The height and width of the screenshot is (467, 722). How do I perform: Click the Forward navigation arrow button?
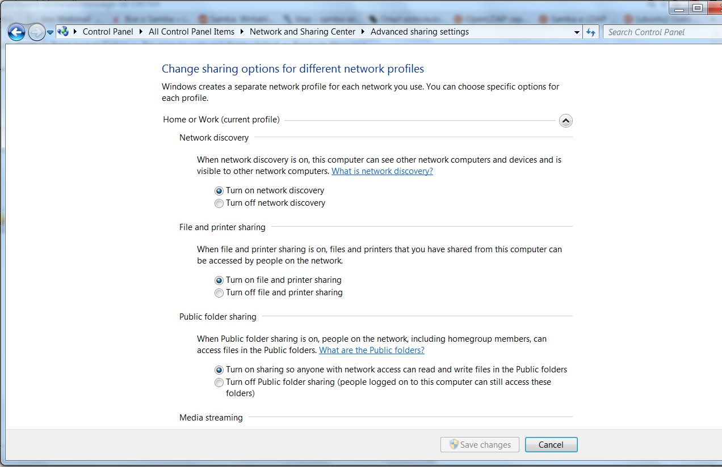point(36,32)
